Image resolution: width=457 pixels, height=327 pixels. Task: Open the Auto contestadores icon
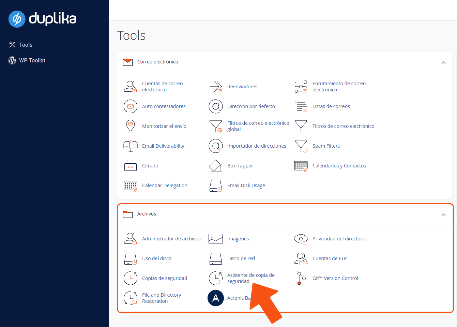pyautogui.click(x=130, y=106)
